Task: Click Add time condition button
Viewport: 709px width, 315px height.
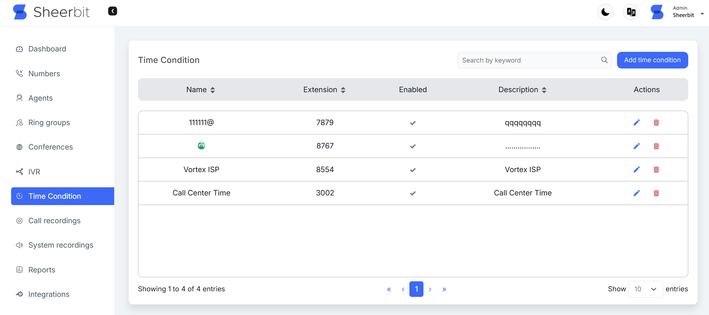Action: pyautogui.click(x=652, y=60)
